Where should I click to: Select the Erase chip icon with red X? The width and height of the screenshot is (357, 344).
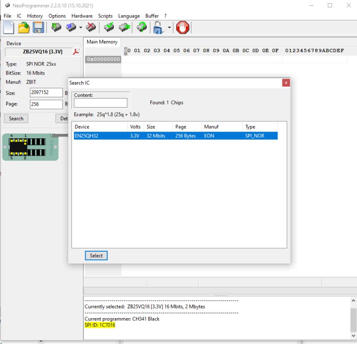(91, 27)
